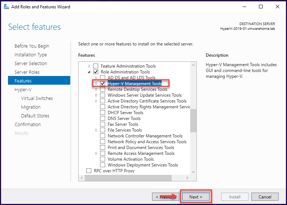
Task: Check the Windows Server Update Services Tools checkbox
Action: tap(103, 95)
